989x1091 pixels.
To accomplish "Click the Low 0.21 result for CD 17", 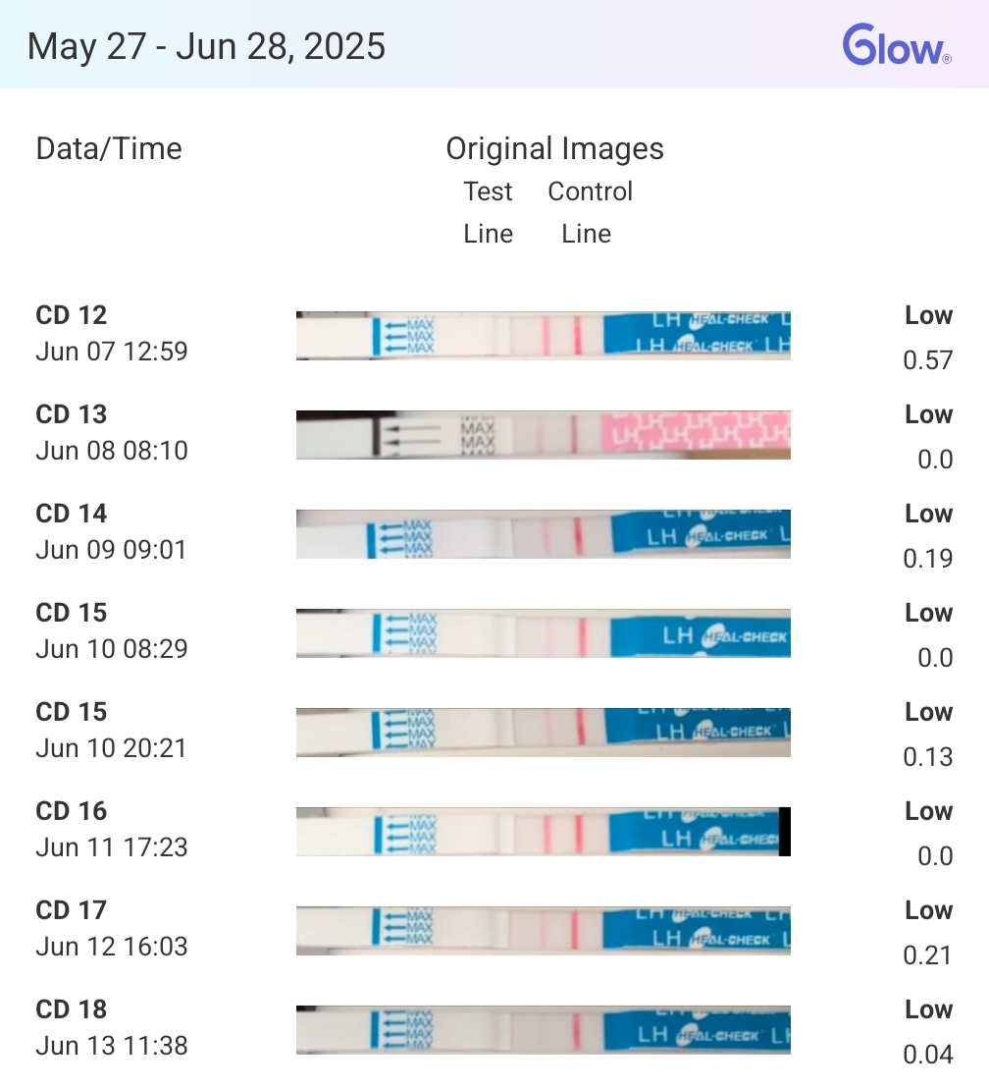I will tap(928, 932).
